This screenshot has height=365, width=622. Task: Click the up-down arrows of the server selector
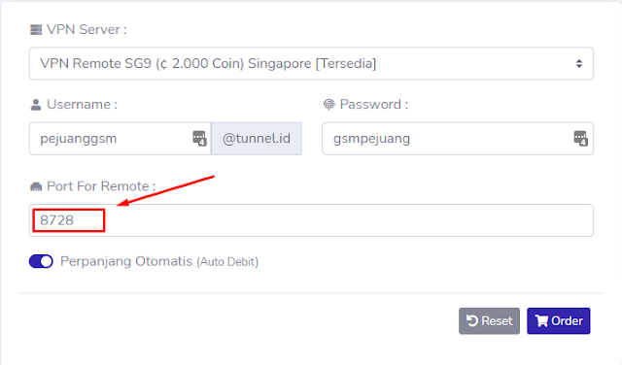[x=579, y=63]
